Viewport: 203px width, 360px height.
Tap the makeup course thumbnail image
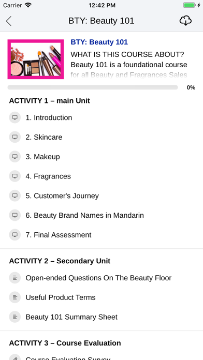(x=36, y=59)
